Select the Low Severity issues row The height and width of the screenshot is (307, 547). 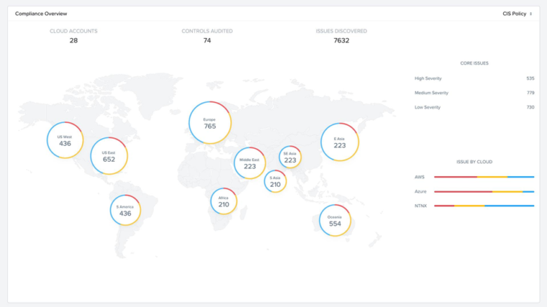click(x=474, y=107)
